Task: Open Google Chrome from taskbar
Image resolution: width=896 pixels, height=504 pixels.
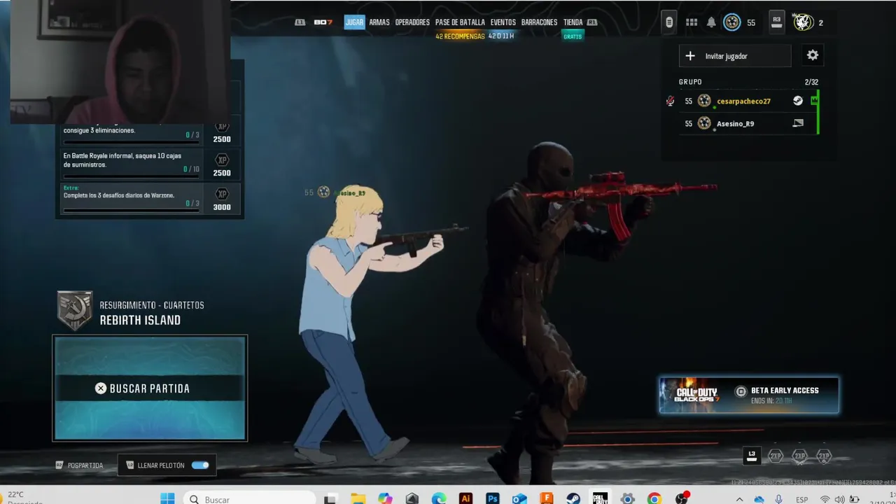Action: (x=654, y=499)
